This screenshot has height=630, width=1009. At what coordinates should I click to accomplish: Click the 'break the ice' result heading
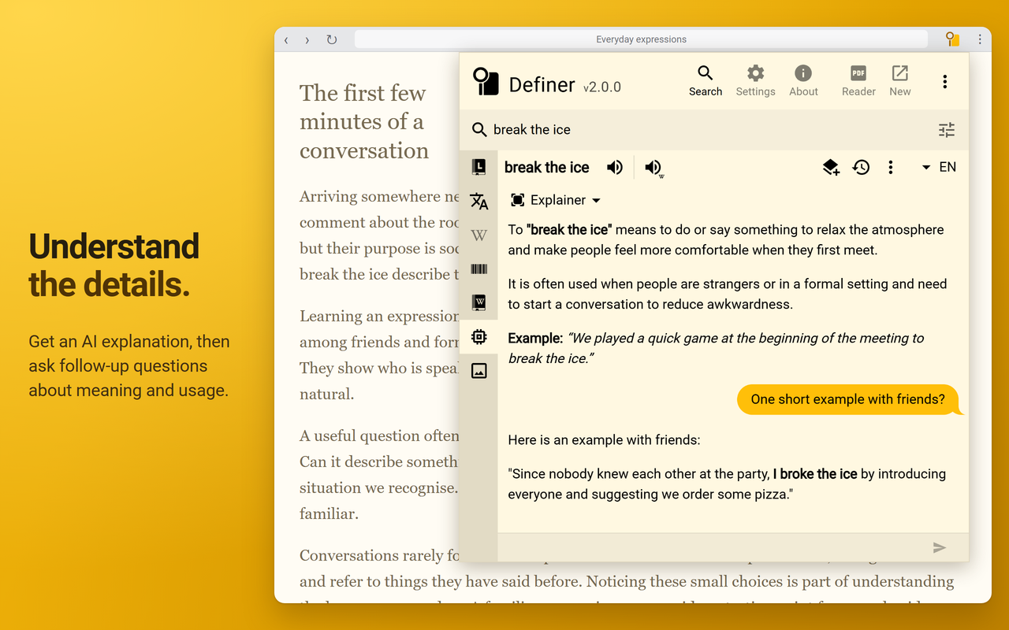tap(547, 167)
